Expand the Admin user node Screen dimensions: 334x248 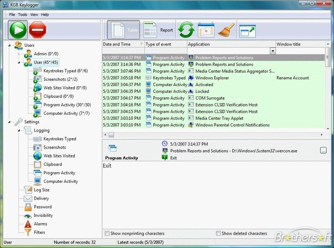click(x=19, y=54)
